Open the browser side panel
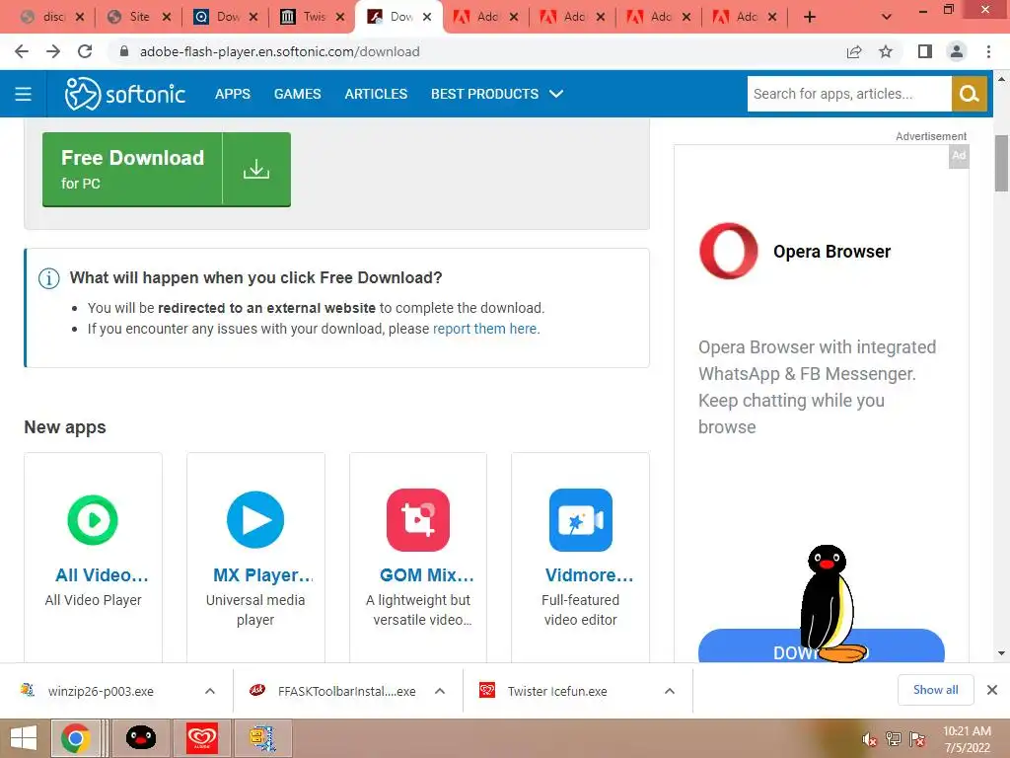Viewport: 1010px width, 758px height. [x=925, y=51]
